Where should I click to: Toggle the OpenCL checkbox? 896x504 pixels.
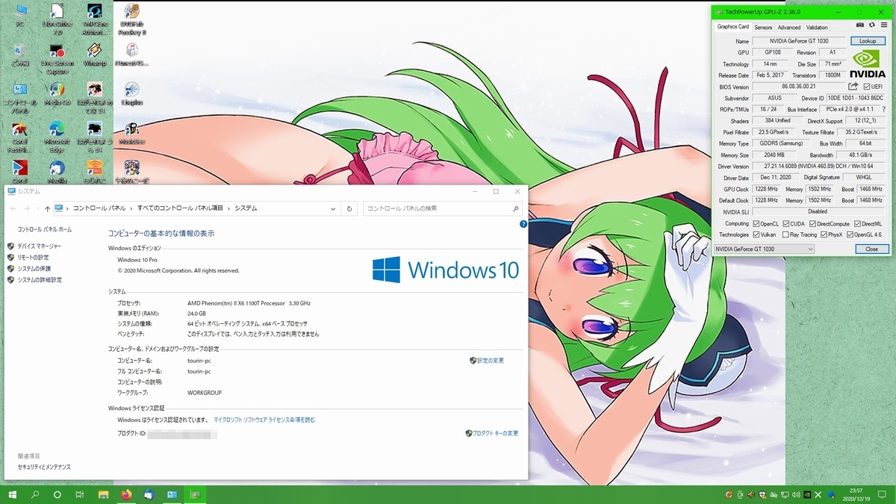(x=757, y=223)
